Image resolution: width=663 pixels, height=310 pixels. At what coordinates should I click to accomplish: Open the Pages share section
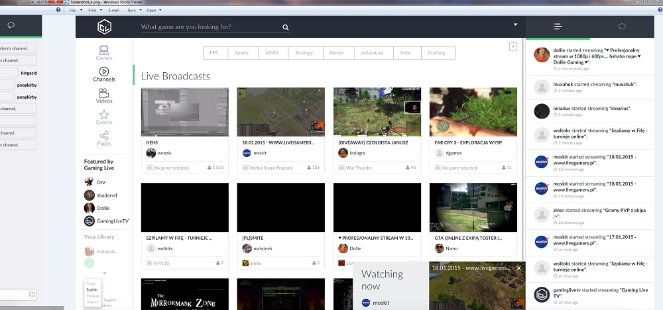coord(104,138)
